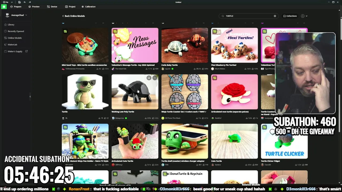Click the TriDimension Printworks author name

click(75, 69)
